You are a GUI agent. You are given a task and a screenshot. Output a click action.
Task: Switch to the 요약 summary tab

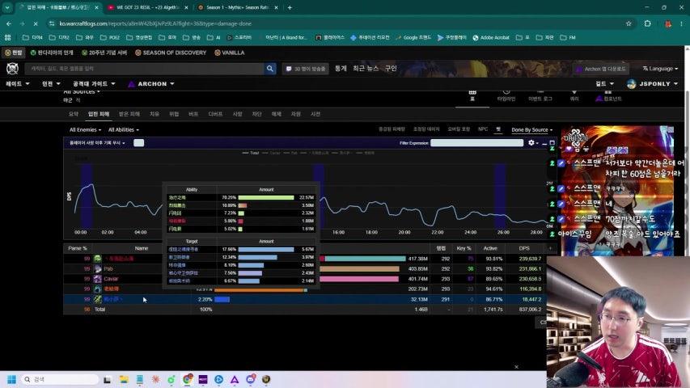tap(74, 114)
